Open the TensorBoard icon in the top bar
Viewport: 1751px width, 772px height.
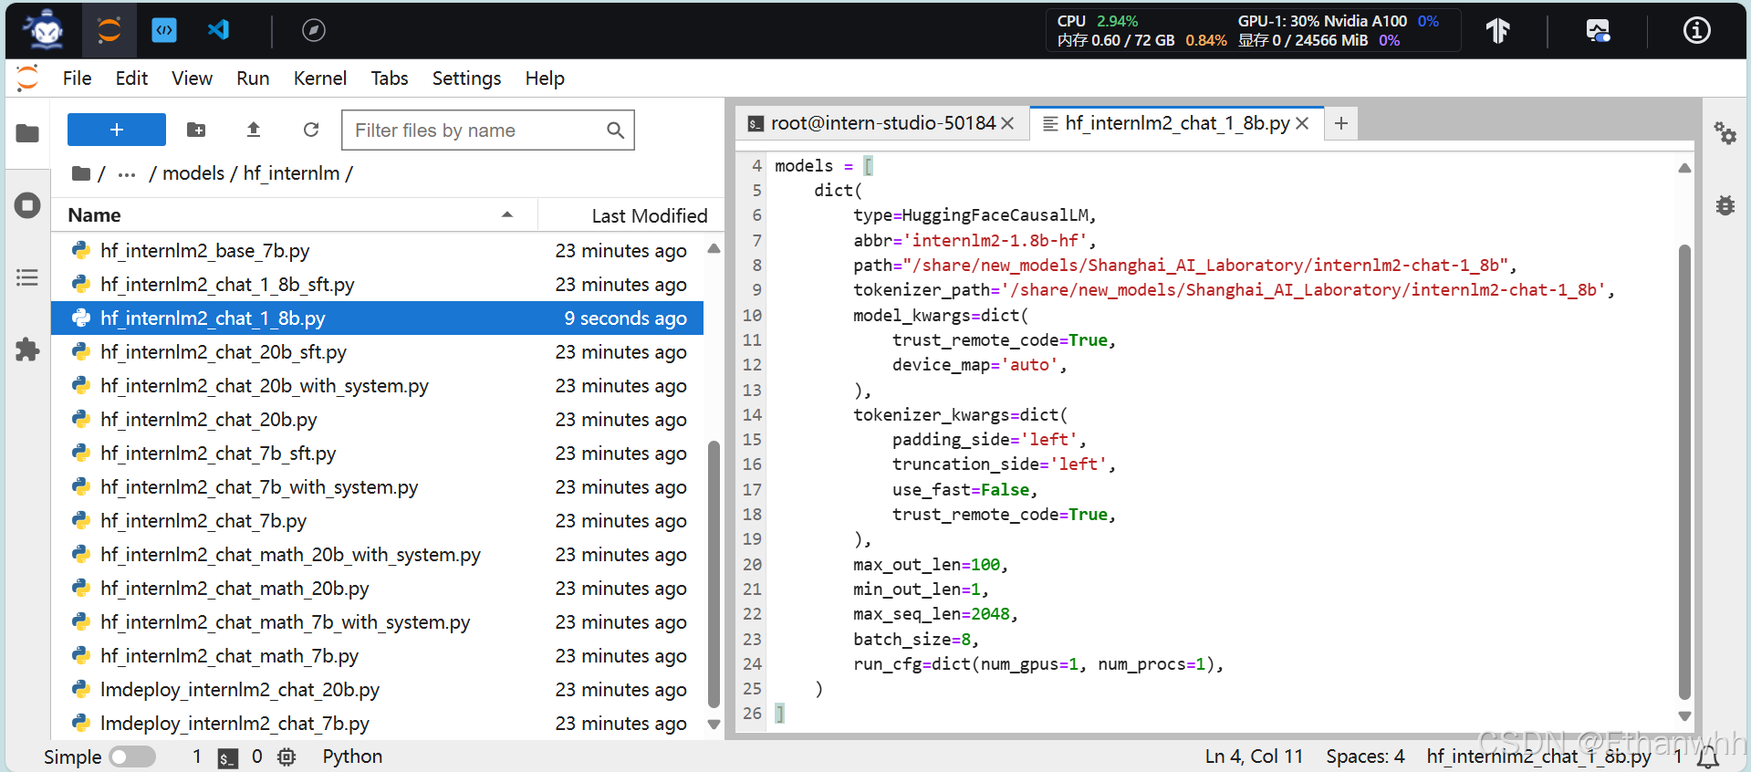click(1497, 31)
